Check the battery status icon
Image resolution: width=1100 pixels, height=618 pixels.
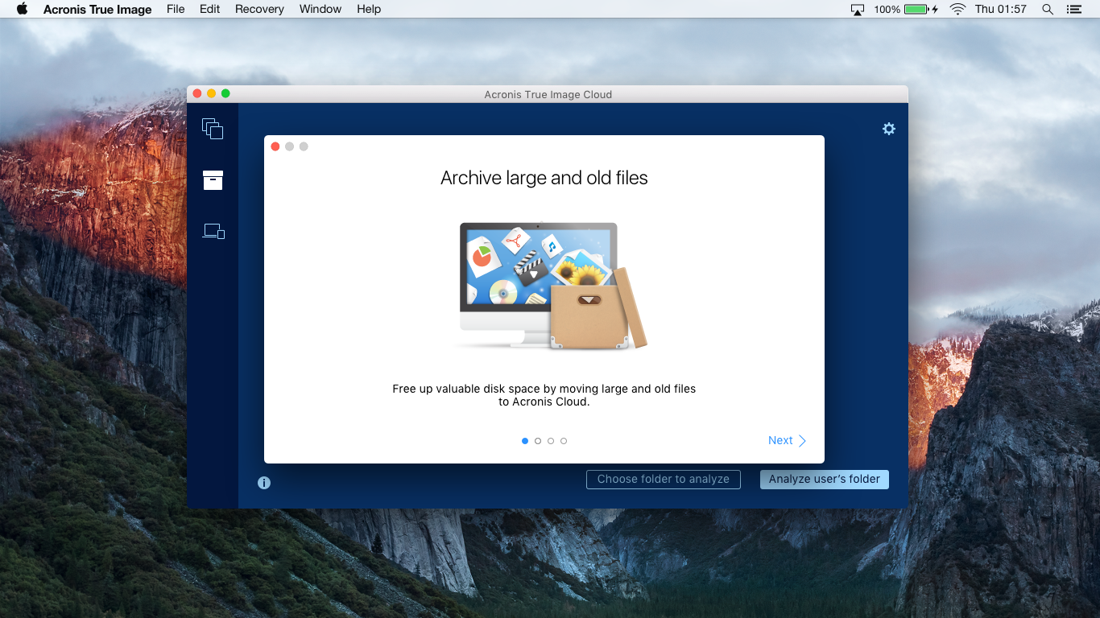(921, 10)
